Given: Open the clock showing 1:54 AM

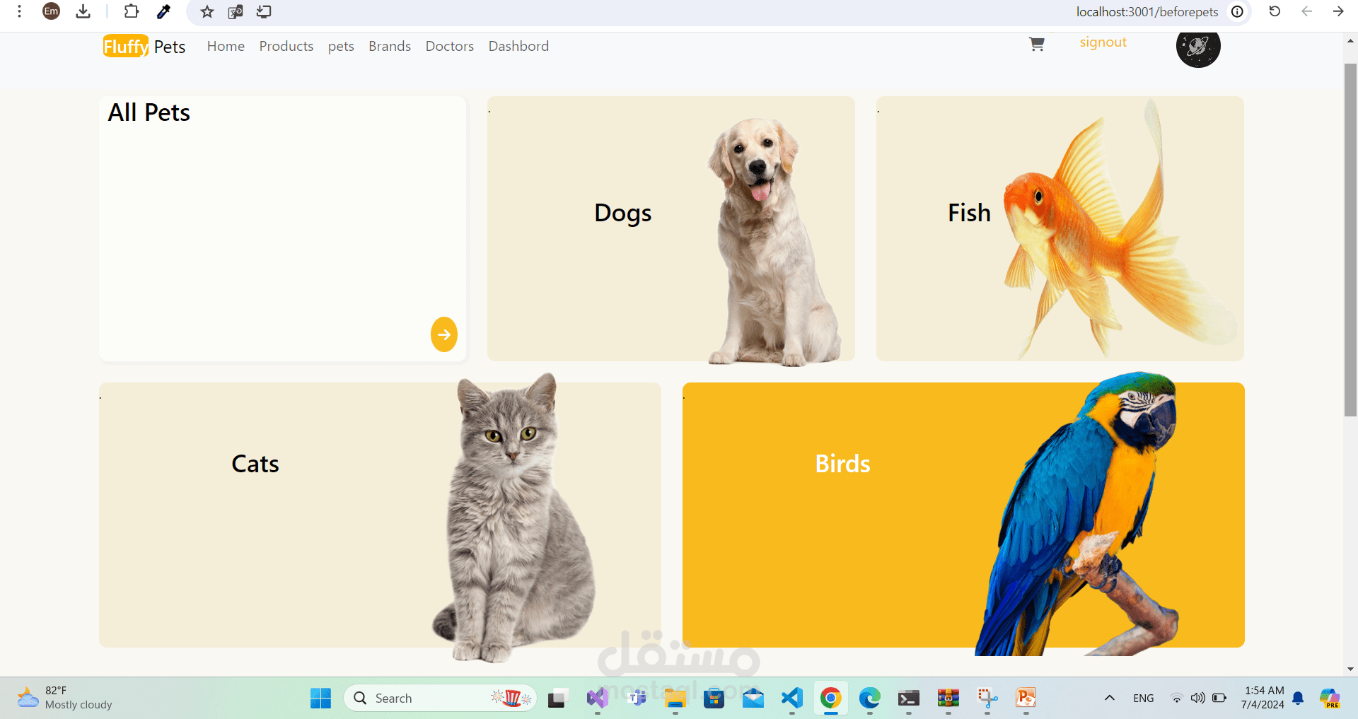Looking at the screenshot, I should pos(1263,698).
